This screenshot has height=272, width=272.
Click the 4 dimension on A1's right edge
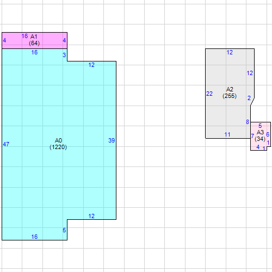pos(64,40)
